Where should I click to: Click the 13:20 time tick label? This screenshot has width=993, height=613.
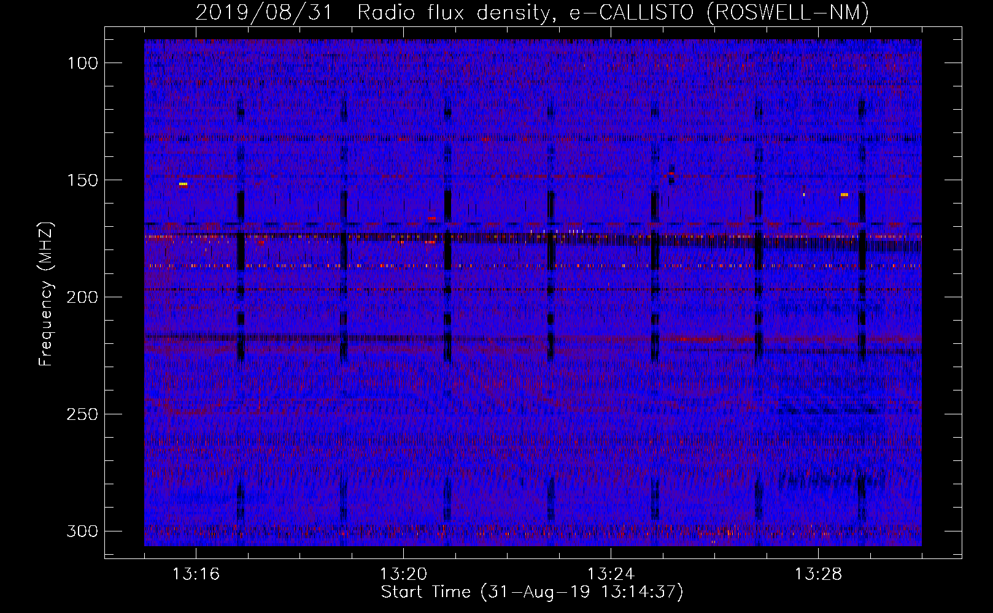click(403, 574)
